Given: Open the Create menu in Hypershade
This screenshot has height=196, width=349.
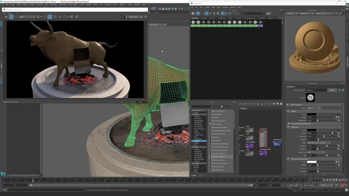Looking at the screenshot, I should [207, 7].
